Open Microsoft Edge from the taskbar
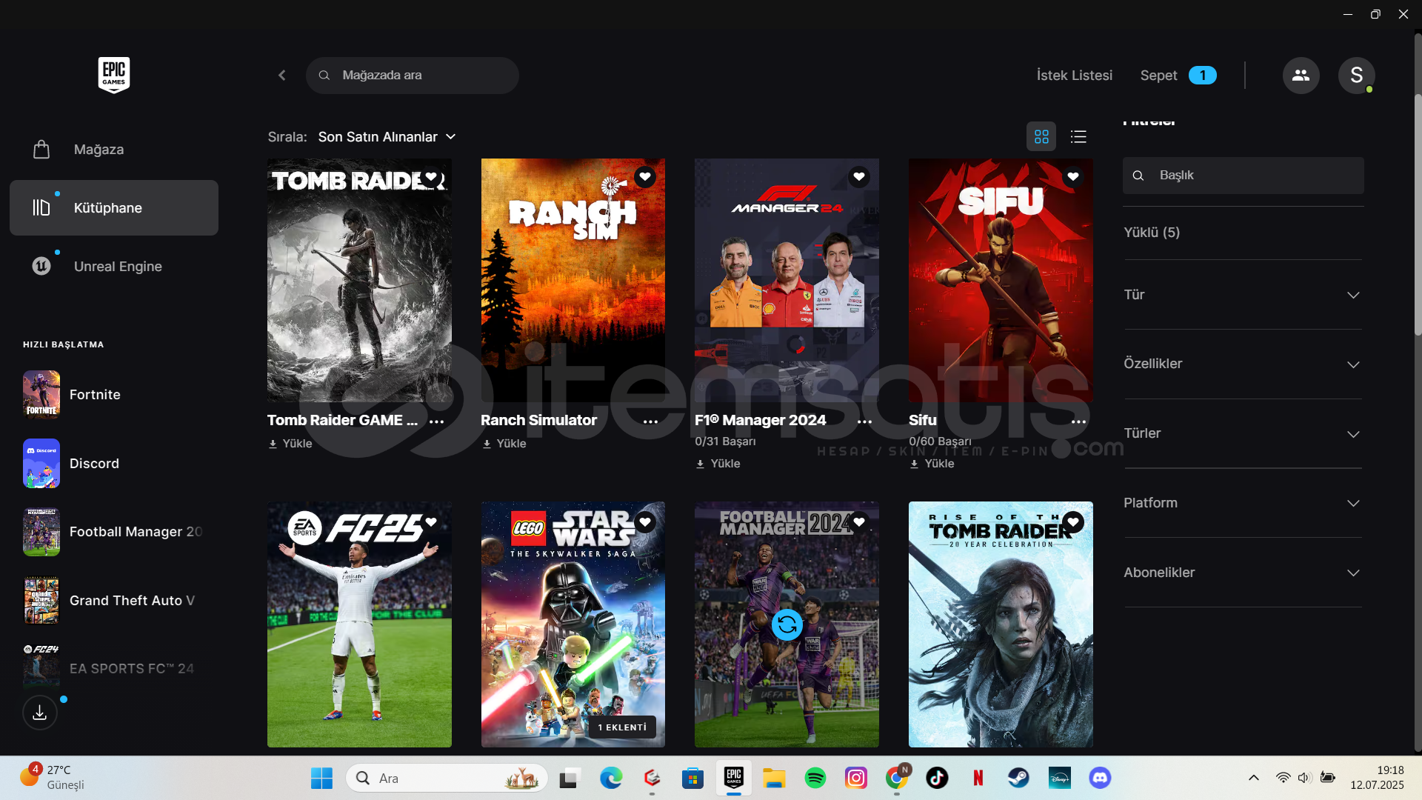This screenshot has width=1422, height=800. 611,779
